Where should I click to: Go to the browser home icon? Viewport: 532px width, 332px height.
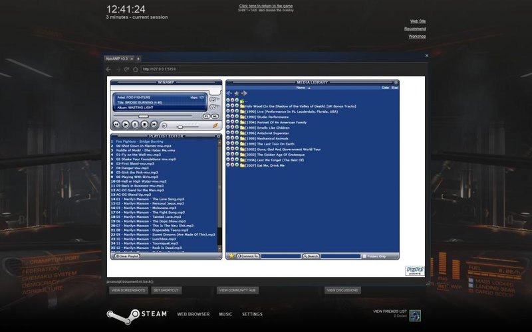[x=136, y=69]
